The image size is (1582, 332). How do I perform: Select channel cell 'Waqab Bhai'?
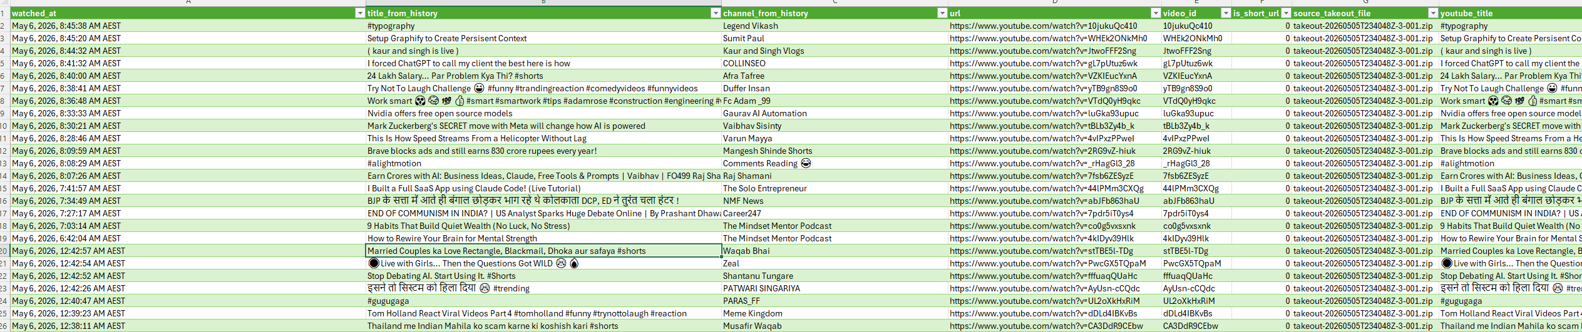(835, 251)
